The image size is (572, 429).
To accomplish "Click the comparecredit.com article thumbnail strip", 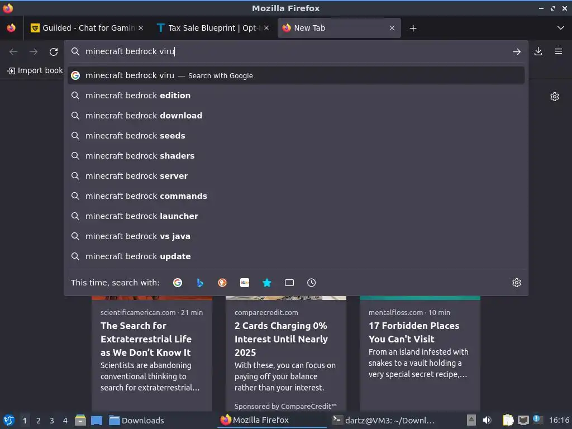I will pos(285,298).
